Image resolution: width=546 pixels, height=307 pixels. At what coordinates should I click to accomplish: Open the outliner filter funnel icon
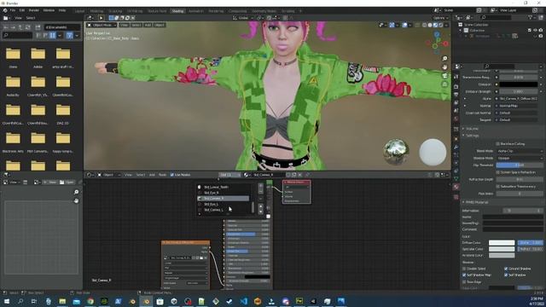click(x=531, y=17)
